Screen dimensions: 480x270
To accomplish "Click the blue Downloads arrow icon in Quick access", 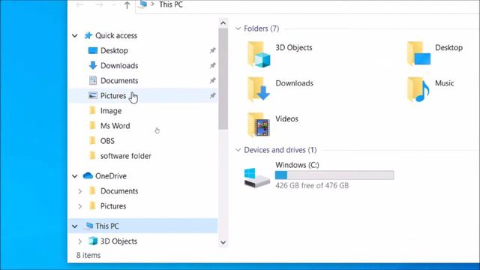I will coord(93,65).
